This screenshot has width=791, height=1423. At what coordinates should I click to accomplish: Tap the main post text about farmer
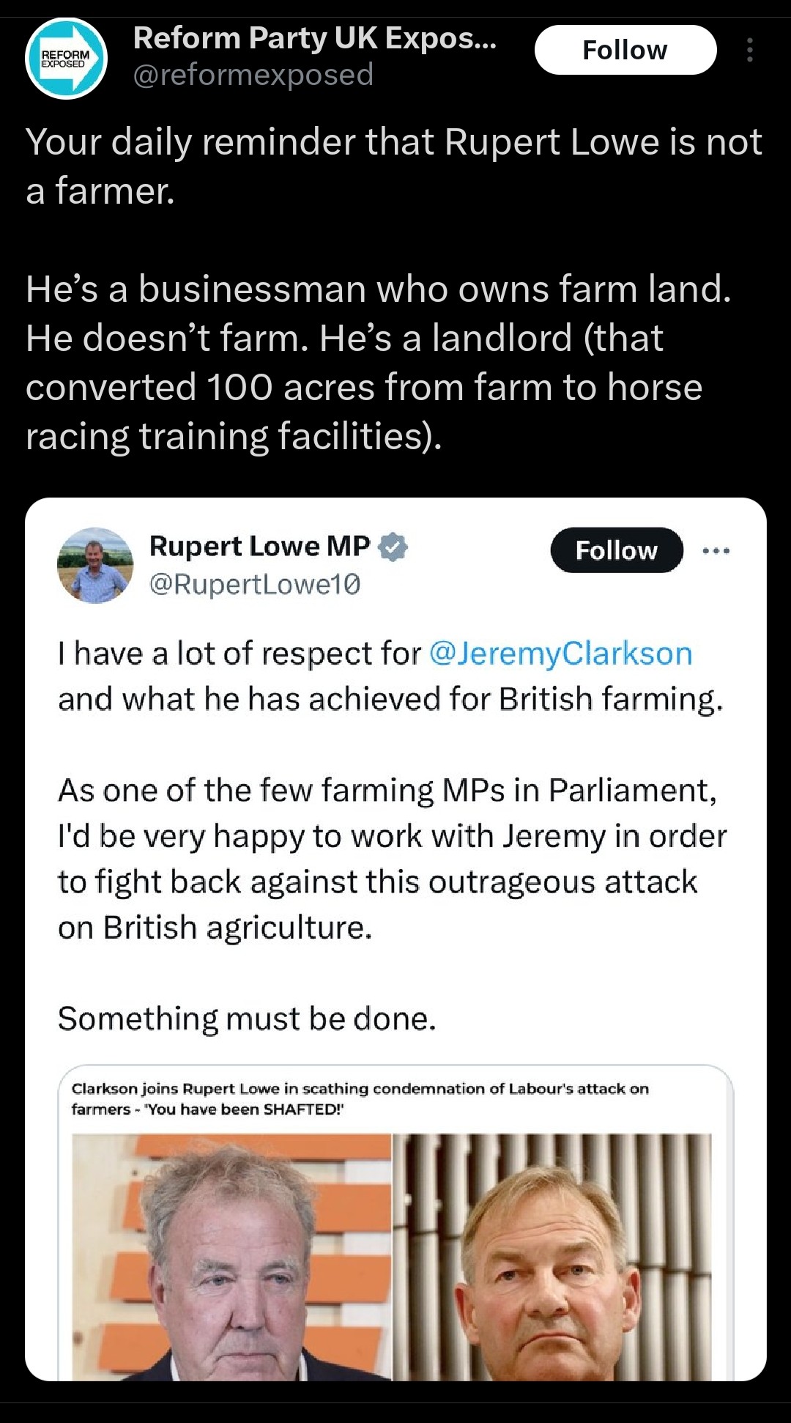[393, 166]
